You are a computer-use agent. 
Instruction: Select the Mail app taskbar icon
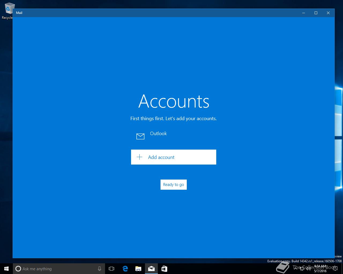pos(151,269)
